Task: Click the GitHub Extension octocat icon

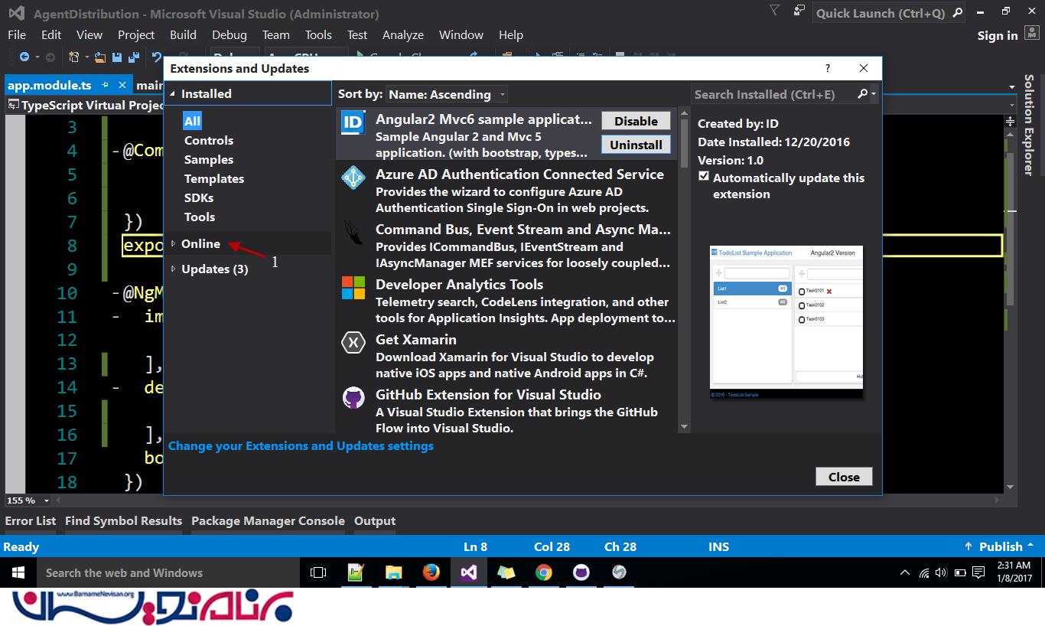Action: tap(353, 398)
